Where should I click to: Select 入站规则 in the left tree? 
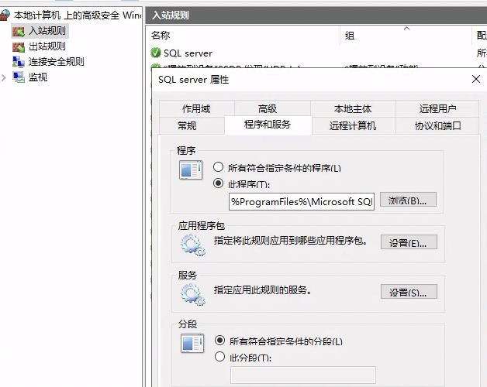[47, 31]
